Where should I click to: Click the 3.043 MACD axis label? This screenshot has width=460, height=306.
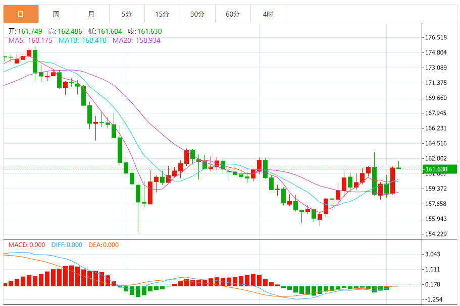coord(433,254)
